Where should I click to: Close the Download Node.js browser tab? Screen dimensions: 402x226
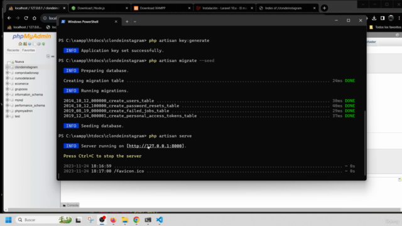(127, 8)
